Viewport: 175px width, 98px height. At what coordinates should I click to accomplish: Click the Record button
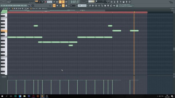coord(46,2)
